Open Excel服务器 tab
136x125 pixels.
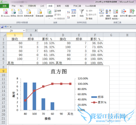tap(91, 6)
